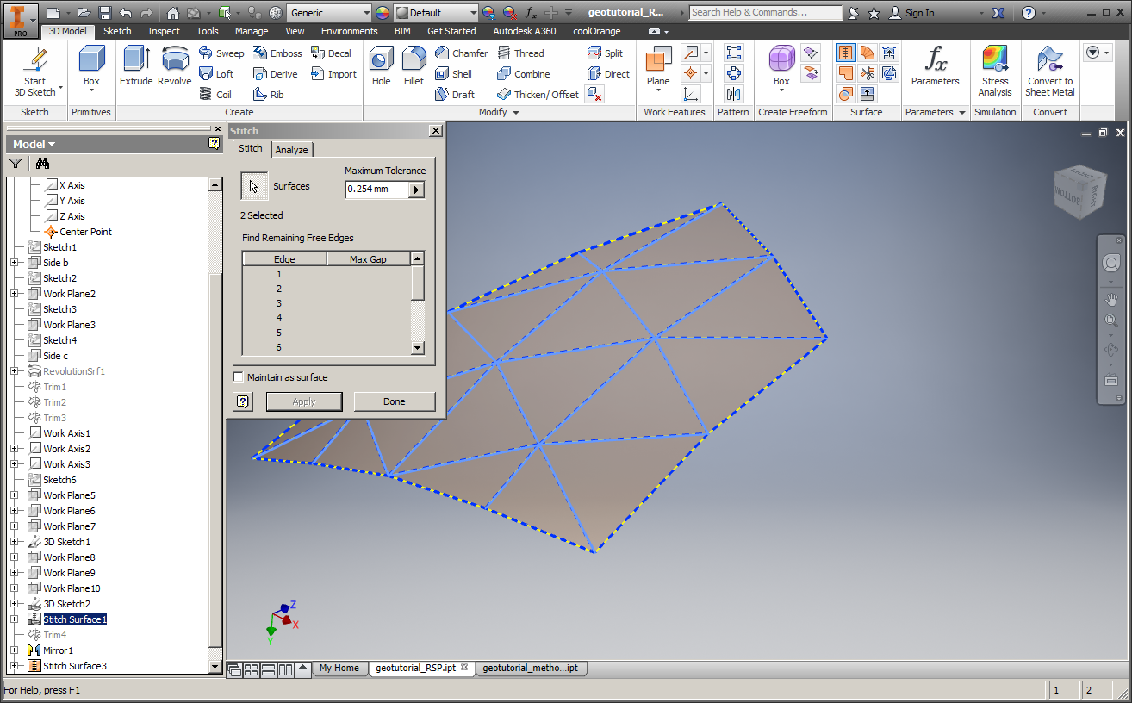Click the Loft tool

pos(216,74)
